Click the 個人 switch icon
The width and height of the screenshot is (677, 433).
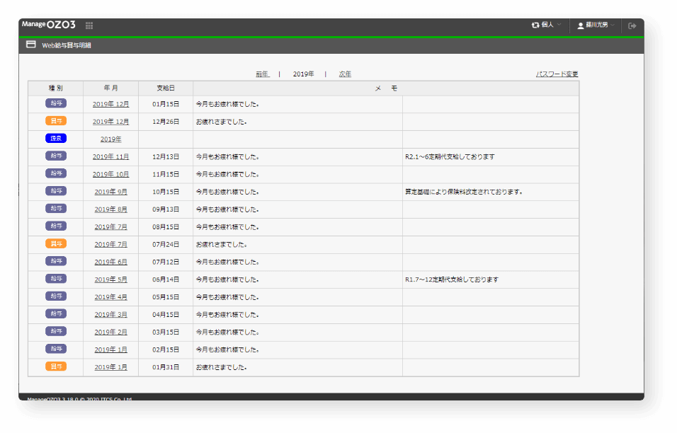[x=535, y=25]
